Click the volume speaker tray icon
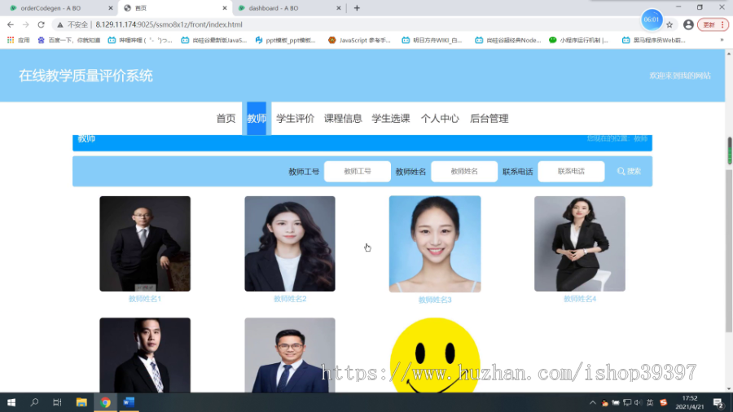This screenshot has height=412, width=733. pos(638,403)
